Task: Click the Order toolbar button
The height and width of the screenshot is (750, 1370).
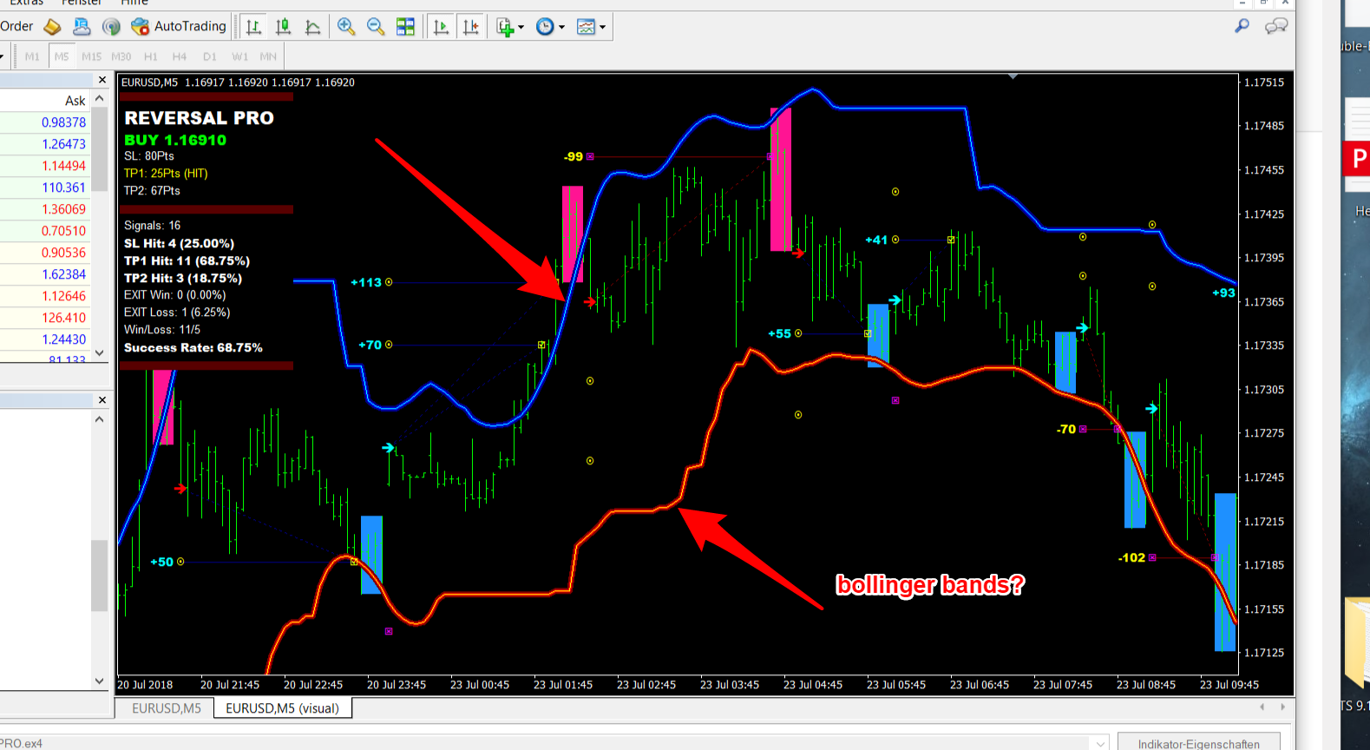Action: pyautogui.click(x=16, y=27)
